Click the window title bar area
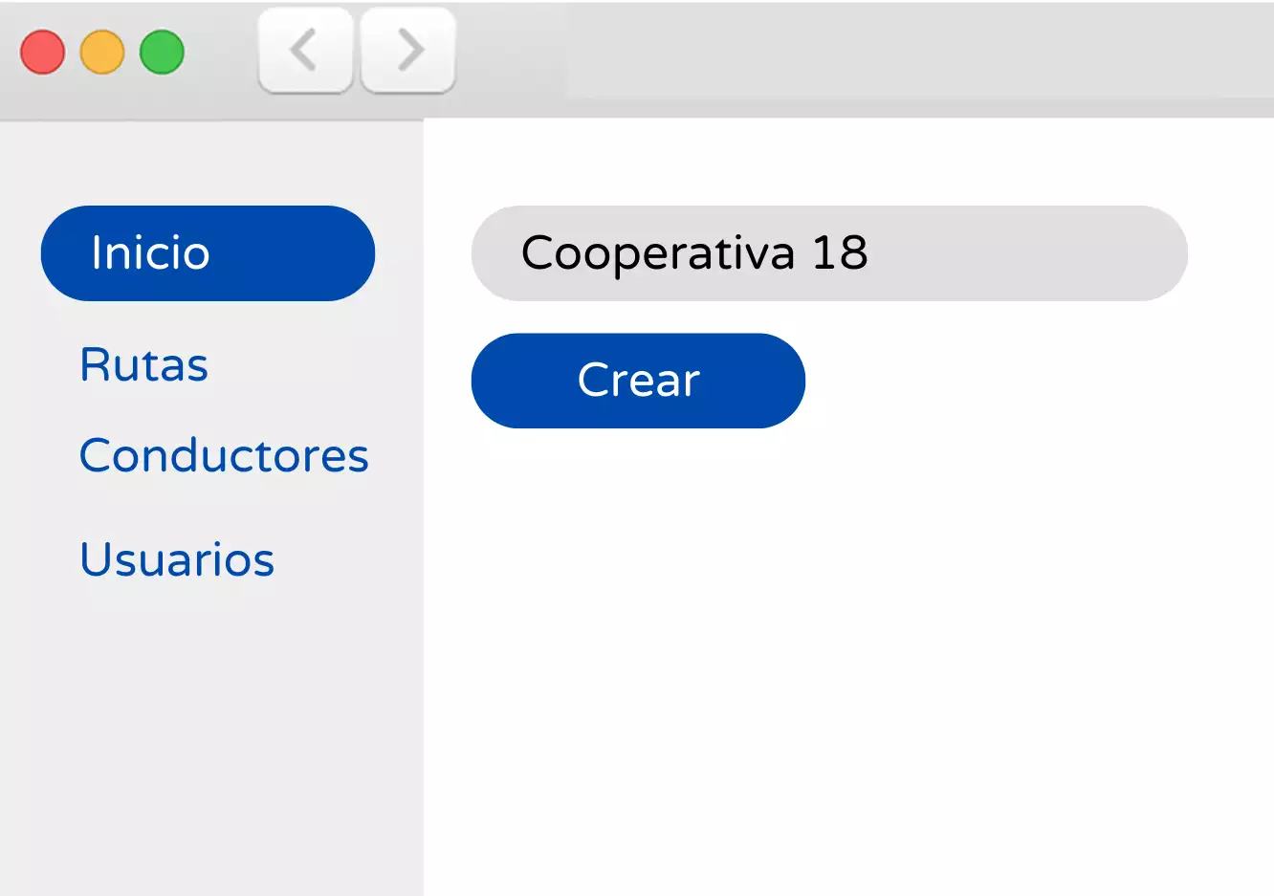This screenshot has height=896, width=1274. (765, 53)
